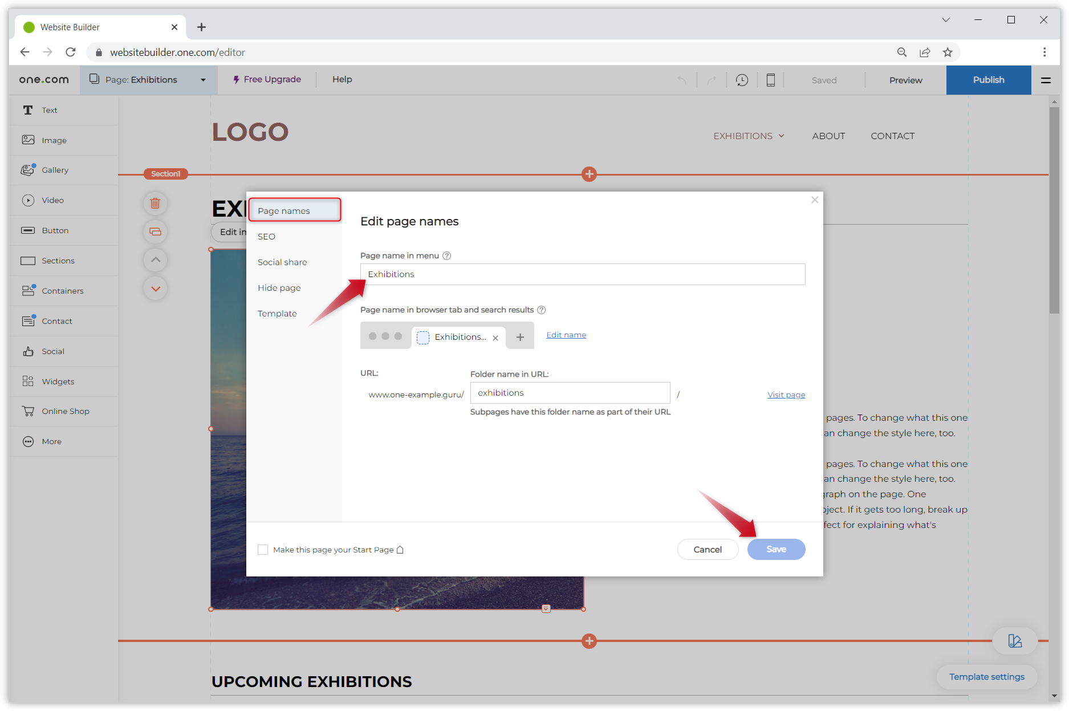This screenshot has height=711, width=1069.
Task: Open the Online Shop panel
Action: click(63, 411)
